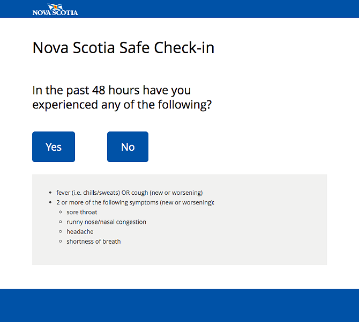The image size is (359, 322).
Task: Answer No to symptoms question
Action: click(x=128, y=147)
